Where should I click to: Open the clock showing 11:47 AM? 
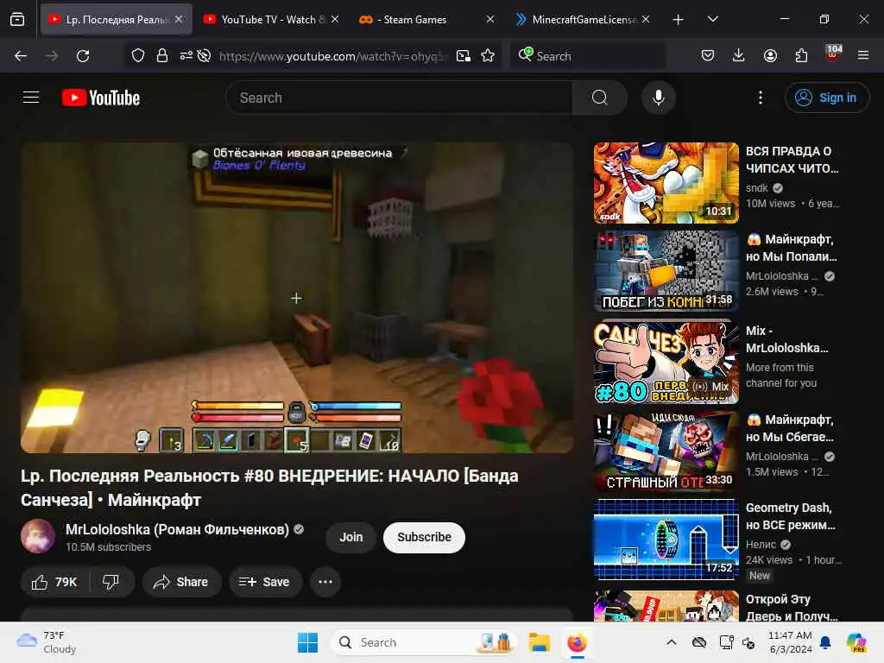coord(791,642)
